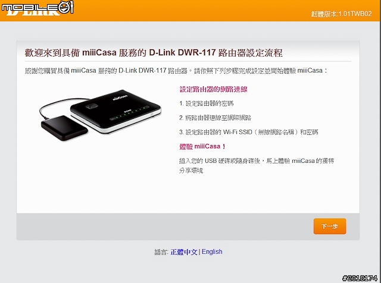This screenshot has width=381, height=283.
Task: Click the router's green LED indicator strip
Action: click(x=129, y=113)
